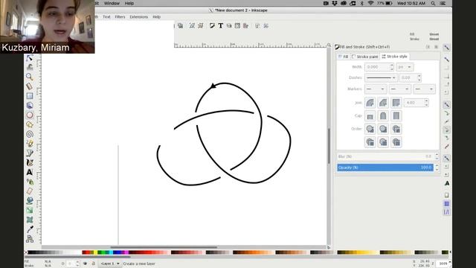Select the Text tool in toolbox
The height and width of the screenshot is (268, 476).
pyautogui.click(x=30, y=172)
